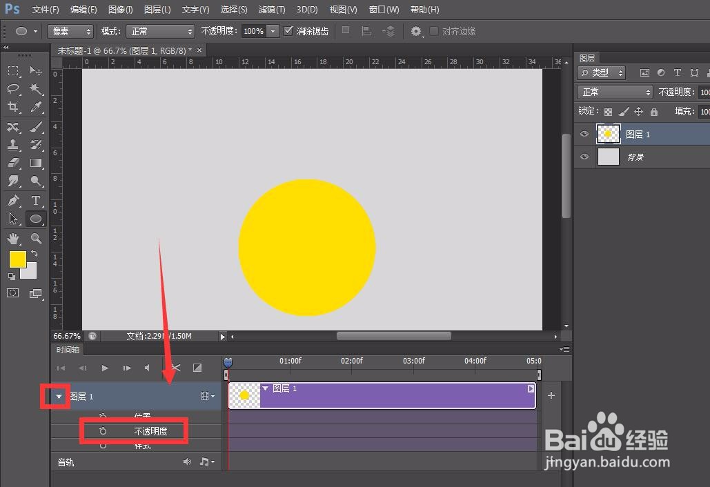Select the Hand tool
The width and height of the screenshot is (710, 487).
click(x=12, y=239)
